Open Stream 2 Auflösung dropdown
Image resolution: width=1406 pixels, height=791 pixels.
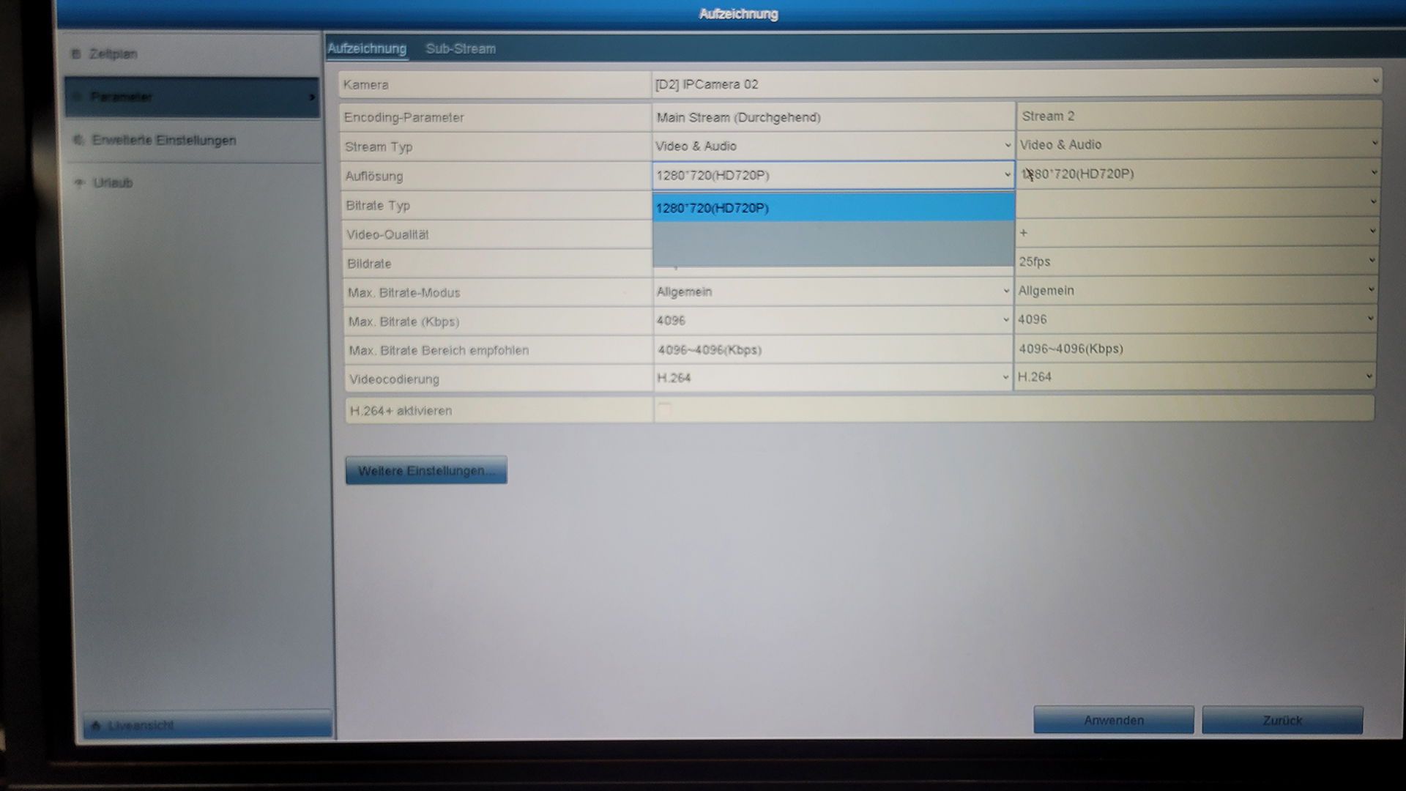pyautogui.click(x=1198, y=174)
